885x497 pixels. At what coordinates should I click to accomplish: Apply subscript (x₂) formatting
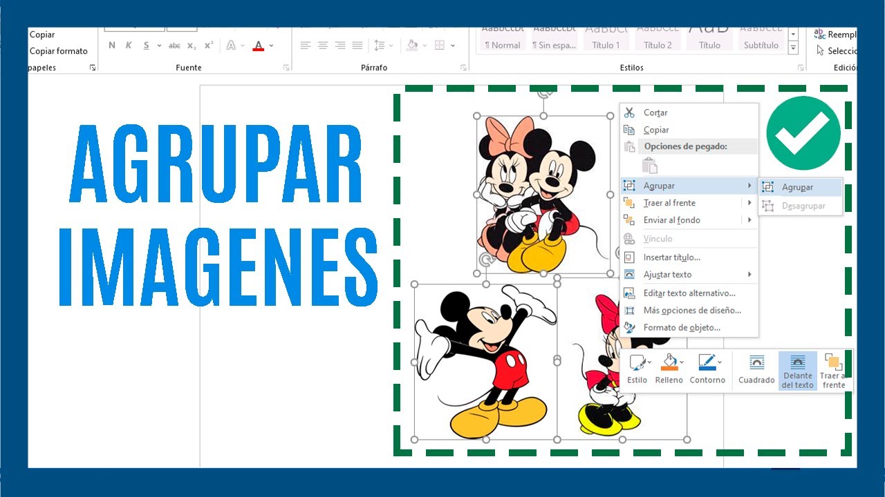(x=192, y=46)
